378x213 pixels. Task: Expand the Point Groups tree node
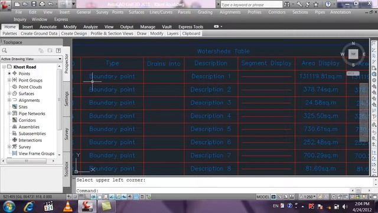pyautogui.click(x=9, y=80)
